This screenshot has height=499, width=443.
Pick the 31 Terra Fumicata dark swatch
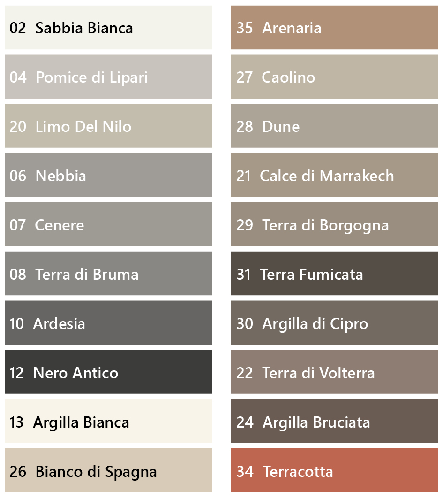[x=334, y=274]
